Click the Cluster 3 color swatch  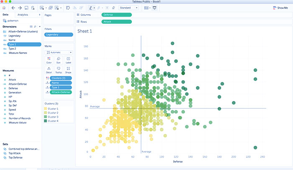tap(45, 117)
